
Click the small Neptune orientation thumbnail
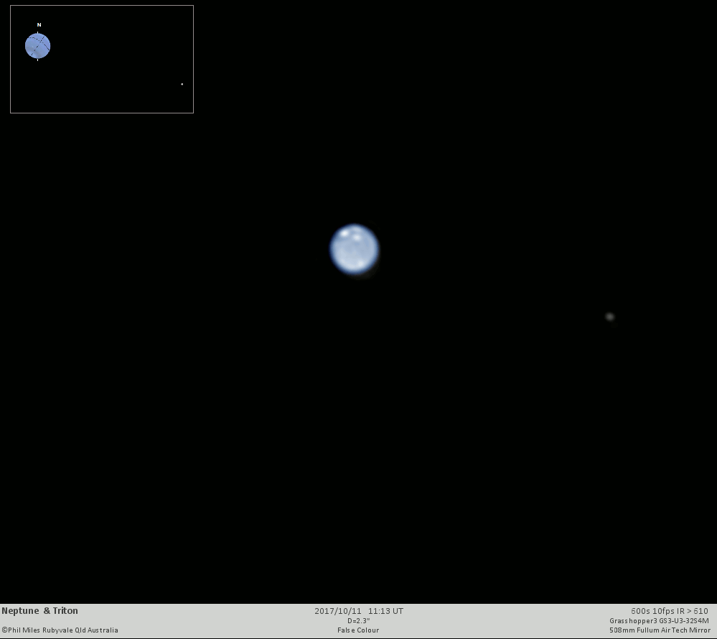pos(37,46)
